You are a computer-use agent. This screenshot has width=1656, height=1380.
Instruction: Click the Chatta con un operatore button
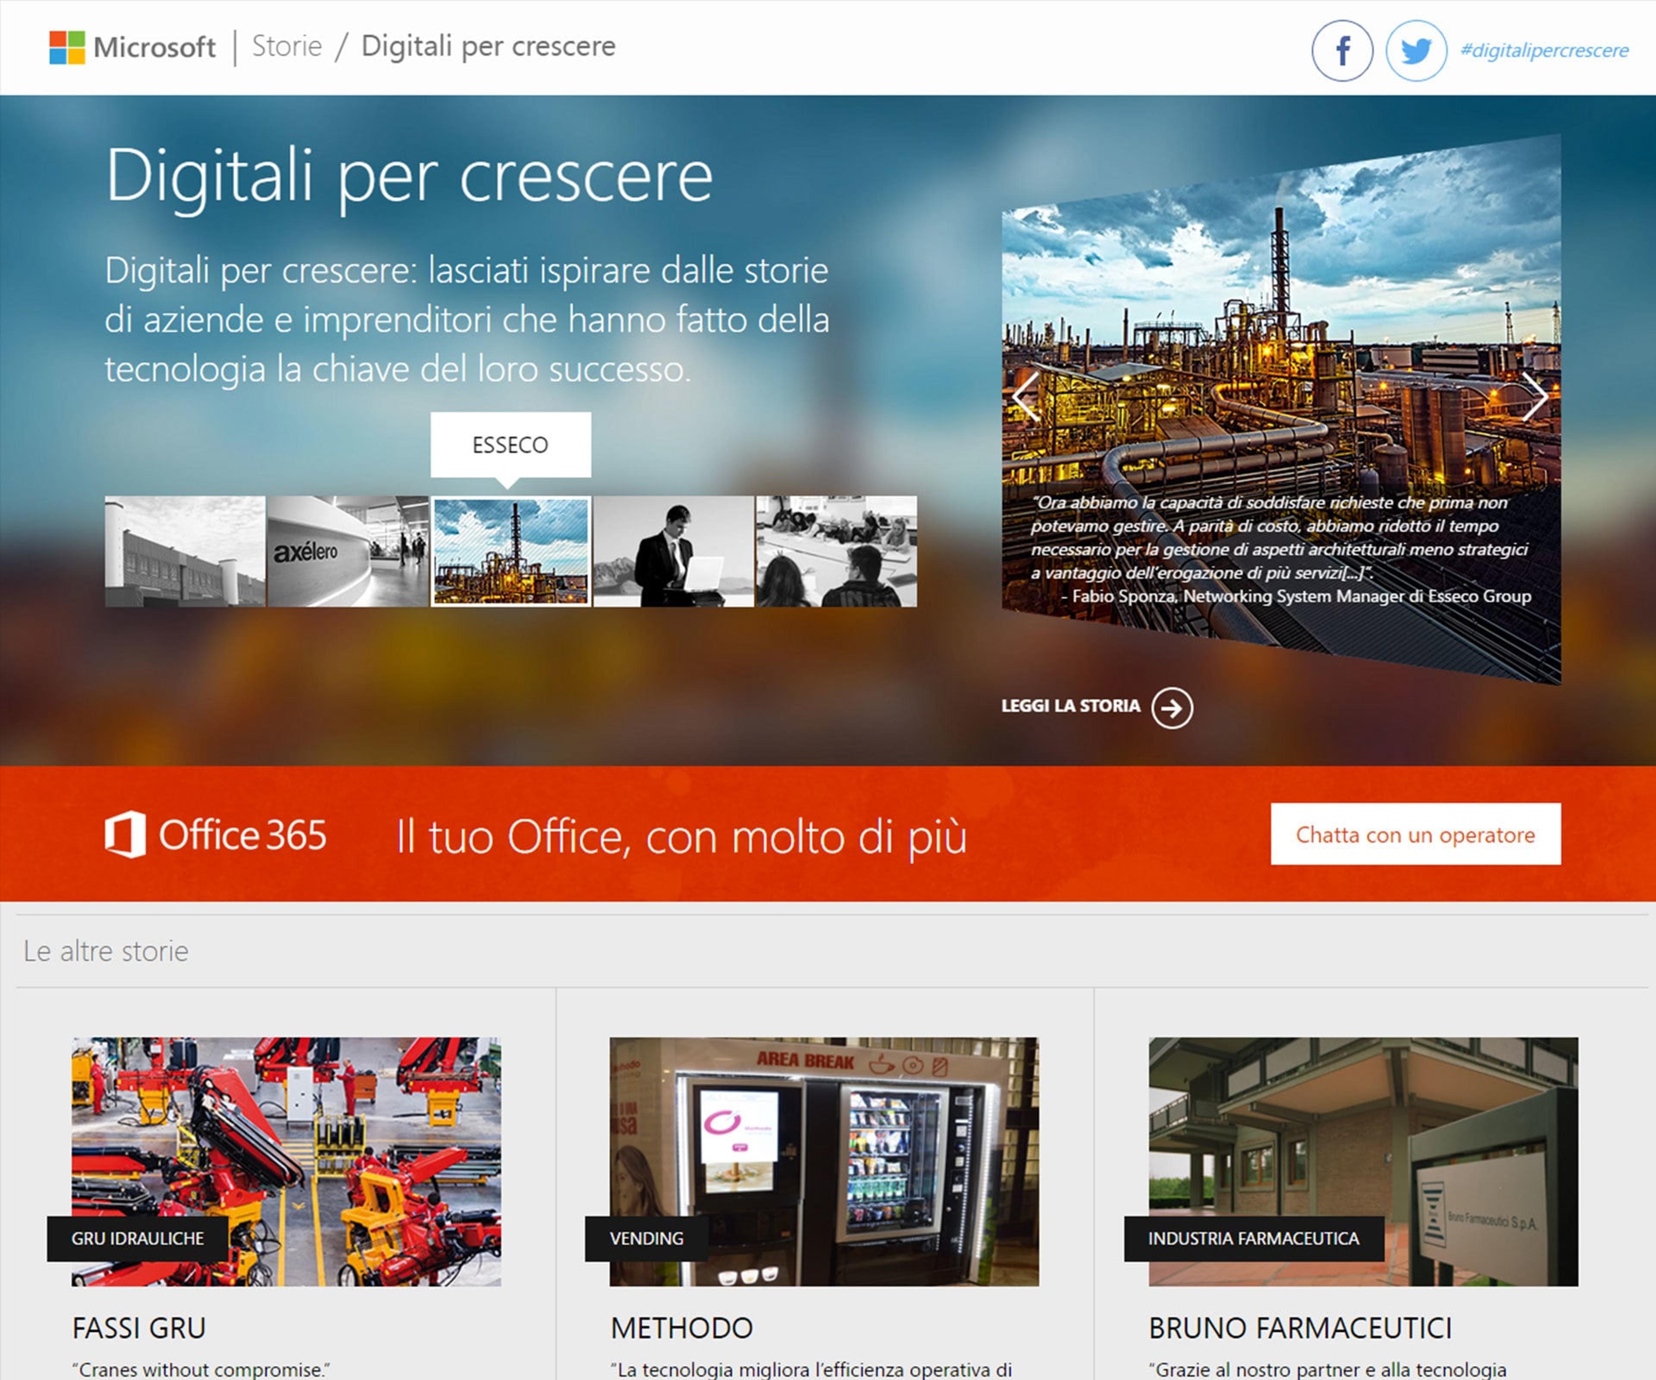tap(1415, 834)
